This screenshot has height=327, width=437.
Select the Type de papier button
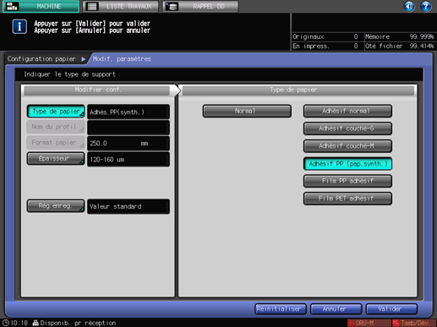pyautogui.click(x=56, y=112)
